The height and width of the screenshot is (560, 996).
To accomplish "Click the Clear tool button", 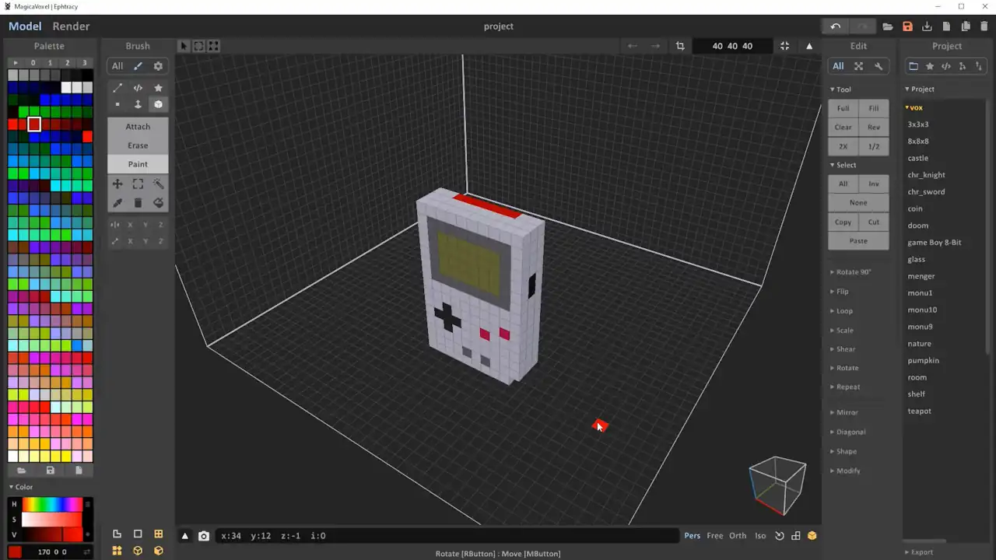I will click(843, 128).
